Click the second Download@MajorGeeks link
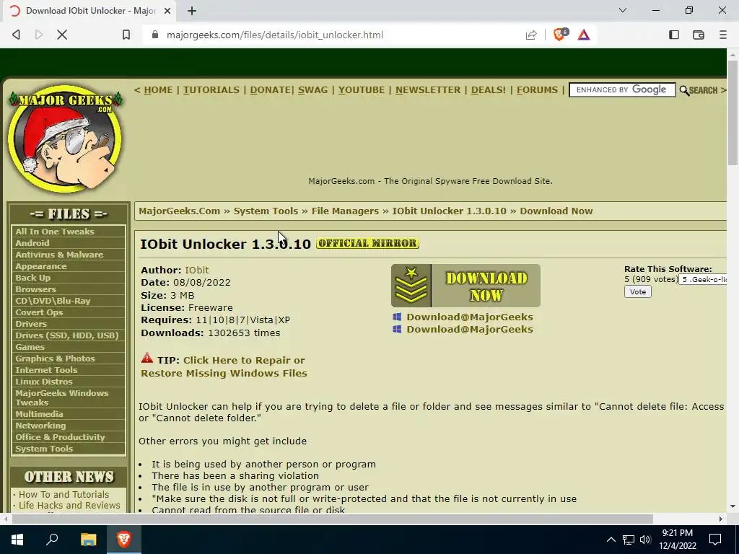 pos(469,329)
